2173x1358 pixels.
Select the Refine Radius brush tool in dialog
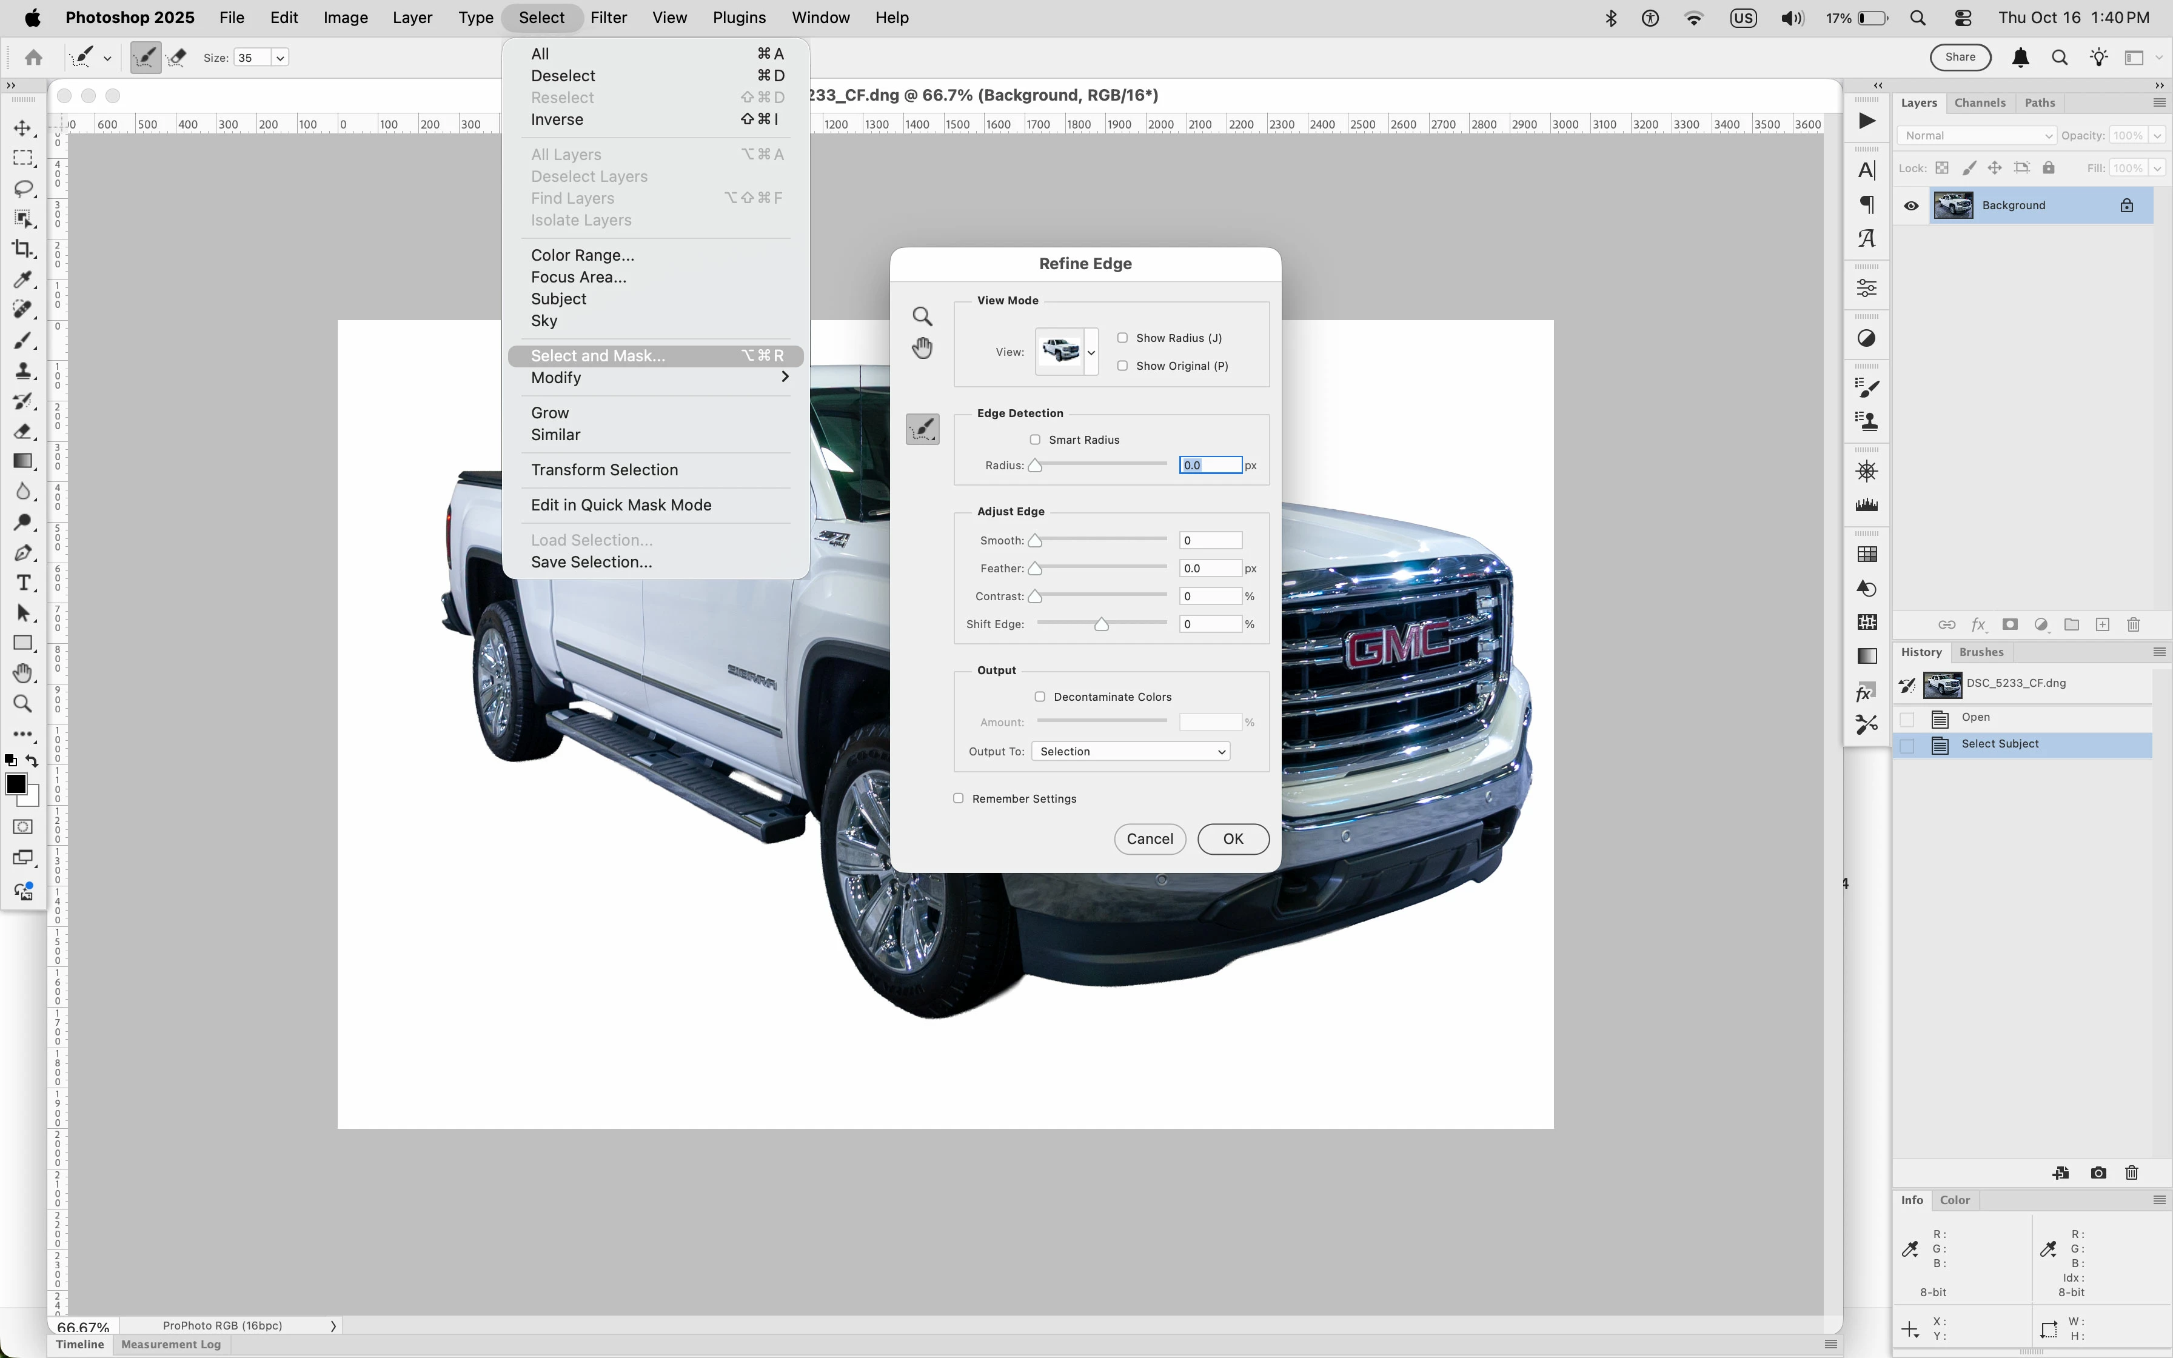[x=922, y=429]
